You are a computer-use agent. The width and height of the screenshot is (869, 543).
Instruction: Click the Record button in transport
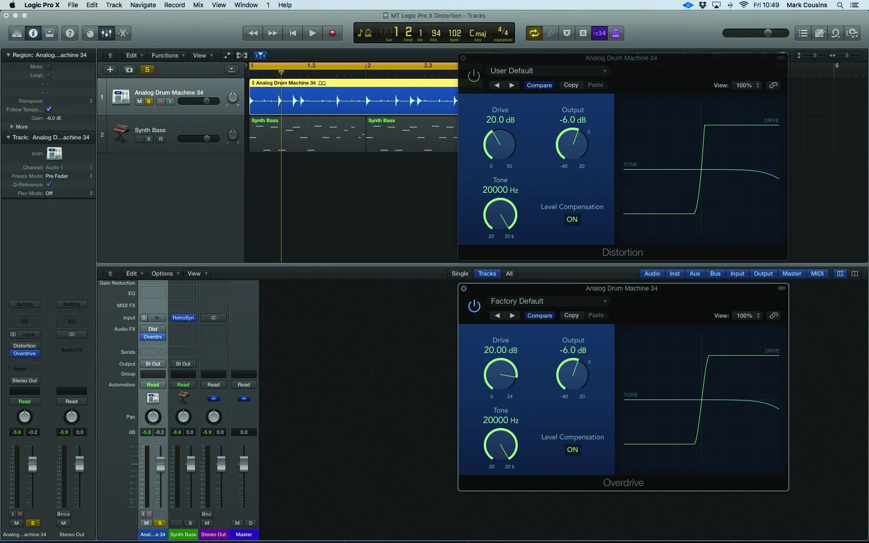(x=332, y=33)
